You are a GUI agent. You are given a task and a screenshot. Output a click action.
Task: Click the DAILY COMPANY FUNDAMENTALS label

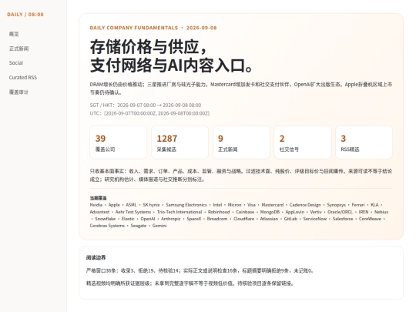tap(134, 28)
